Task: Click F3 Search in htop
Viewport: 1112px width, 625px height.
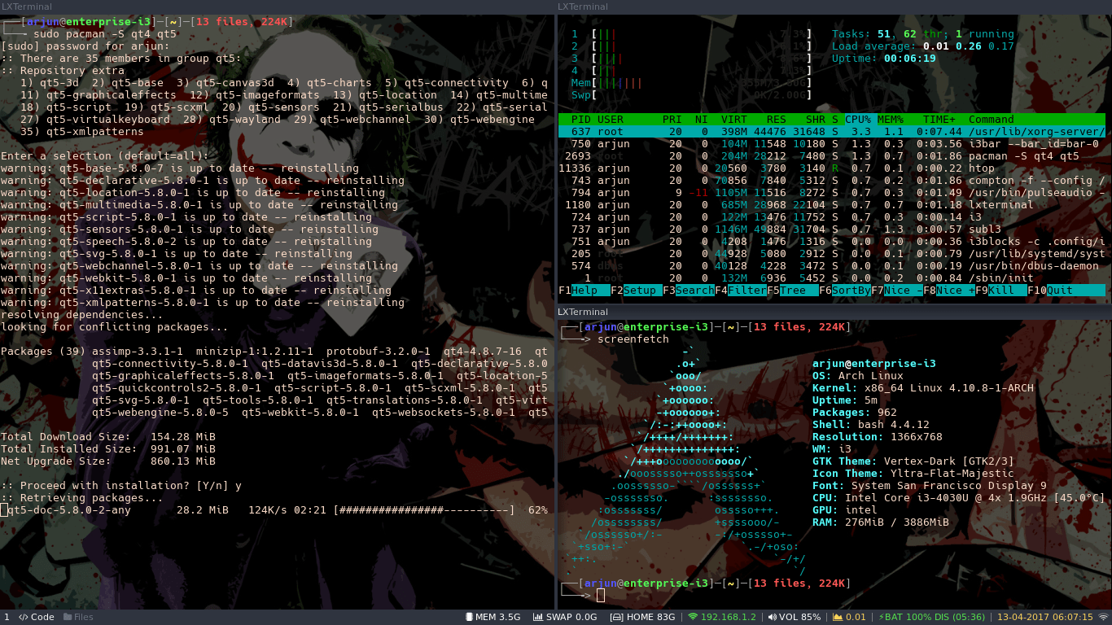Action: [687, 291]
